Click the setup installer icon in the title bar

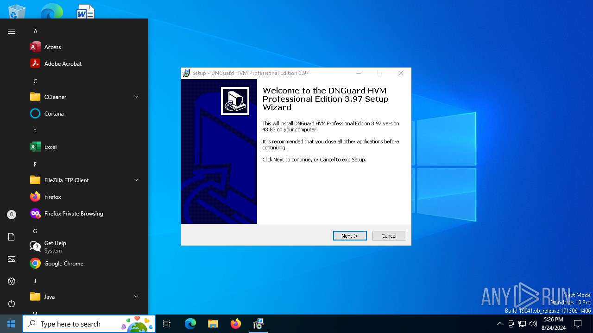[x=186, y=73]
